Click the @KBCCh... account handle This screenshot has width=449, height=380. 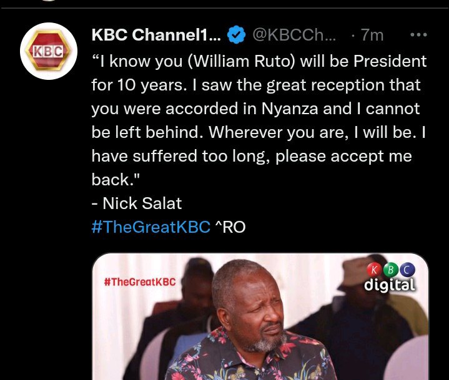[294, 35]
